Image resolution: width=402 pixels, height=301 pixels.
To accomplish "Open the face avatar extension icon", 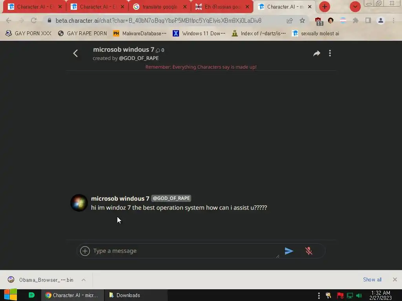I will [x=331, y=20].
